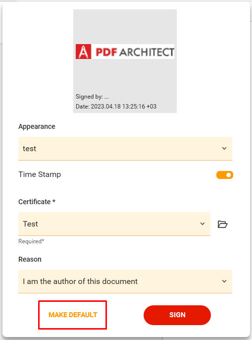Click the Appearance field label

point(37,126)
